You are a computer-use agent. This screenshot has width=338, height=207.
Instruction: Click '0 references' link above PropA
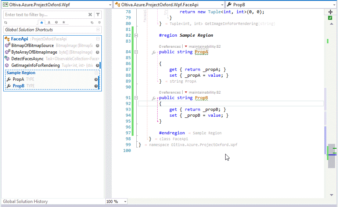coord(170,47)
